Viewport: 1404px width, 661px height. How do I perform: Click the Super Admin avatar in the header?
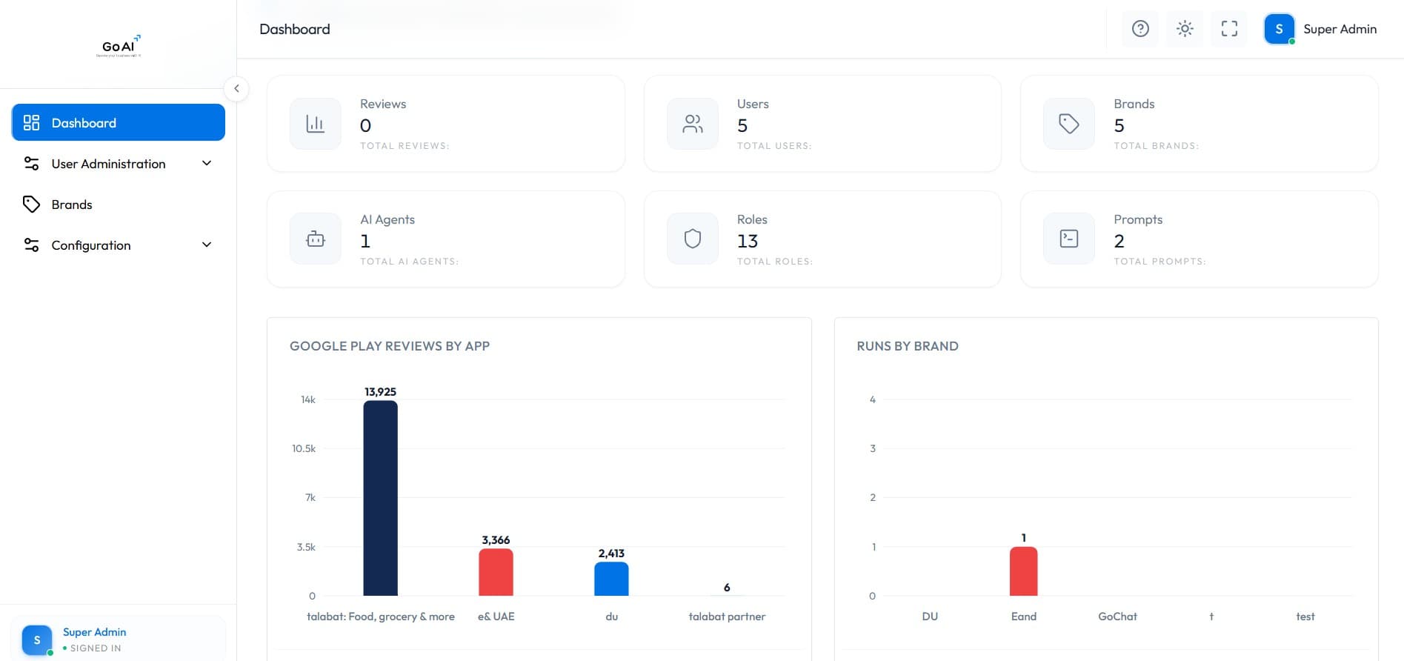click(1279, 29)
